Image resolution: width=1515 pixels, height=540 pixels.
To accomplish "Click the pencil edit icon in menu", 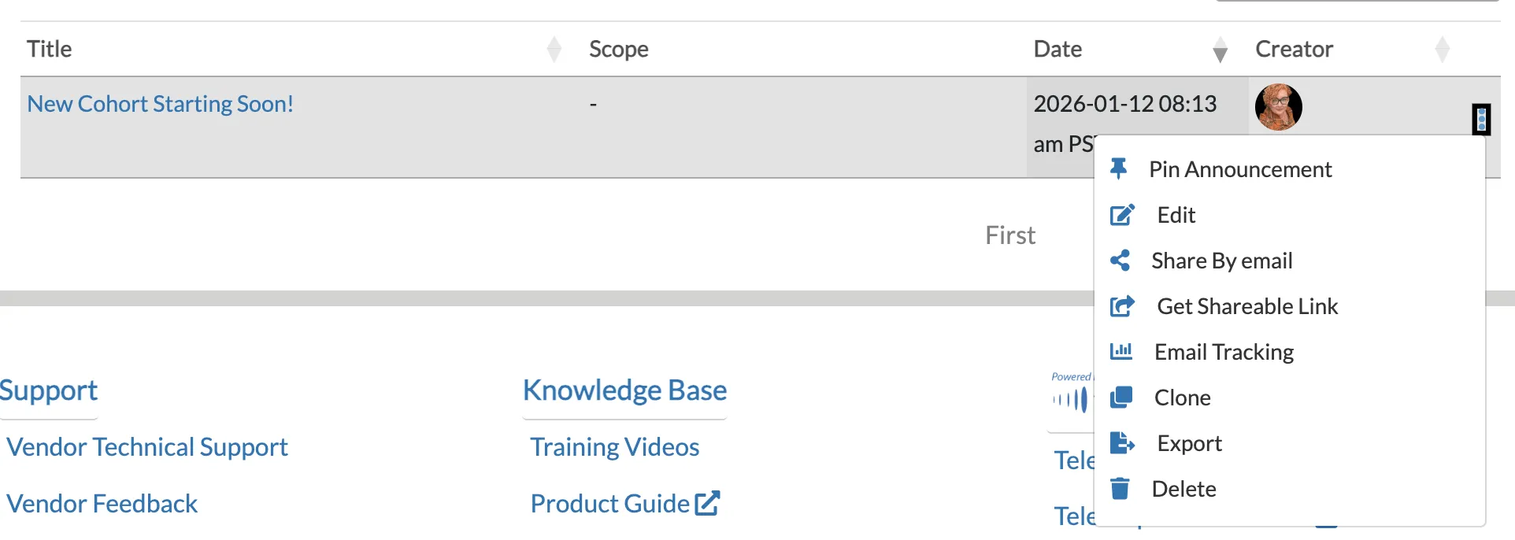I will click(1122, 215).
